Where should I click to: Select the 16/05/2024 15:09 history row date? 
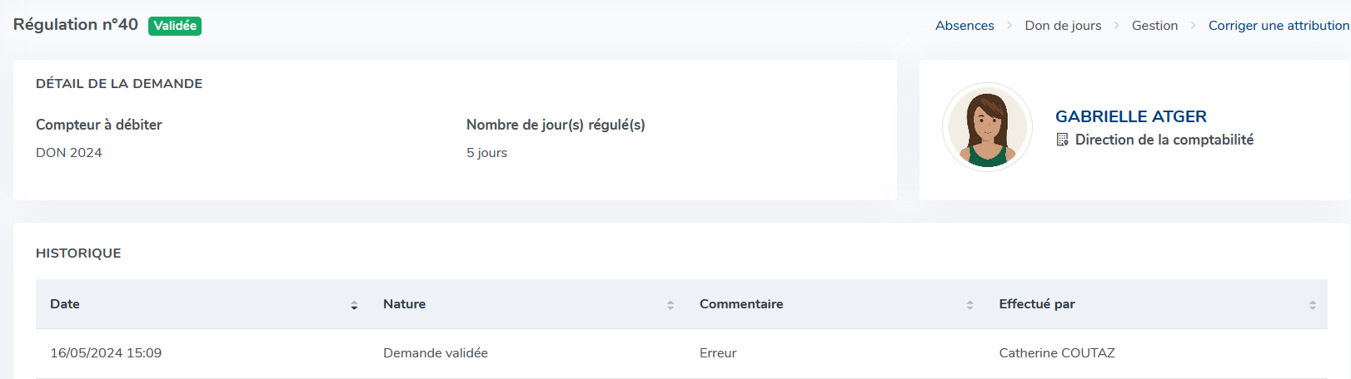click(x=106, y=353)
